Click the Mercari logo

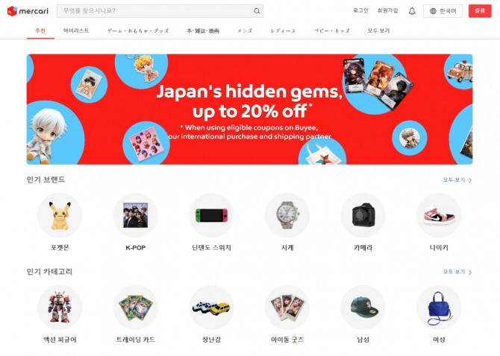pos(28,11)
